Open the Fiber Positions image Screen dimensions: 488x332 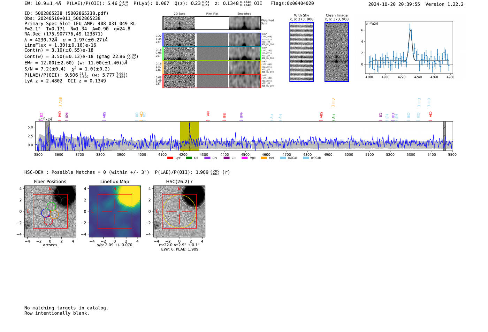tap(50, 211)
